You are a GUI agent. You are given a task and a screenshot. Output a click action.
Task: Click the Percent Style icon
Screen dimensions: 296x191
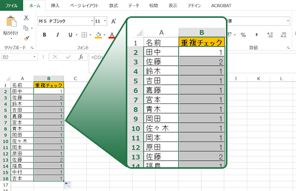(243, 35)
